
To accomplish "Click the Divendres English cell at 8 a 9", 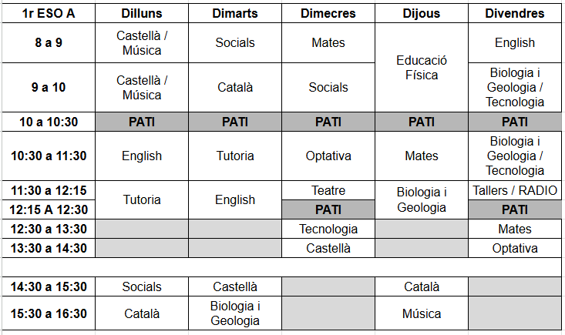I will (x=515, y=43).
